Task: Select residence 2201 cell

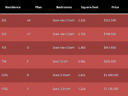Action: [x=5, y=75]
